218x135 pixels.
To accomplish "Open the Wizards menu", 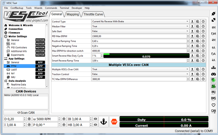I will (38, 8).
